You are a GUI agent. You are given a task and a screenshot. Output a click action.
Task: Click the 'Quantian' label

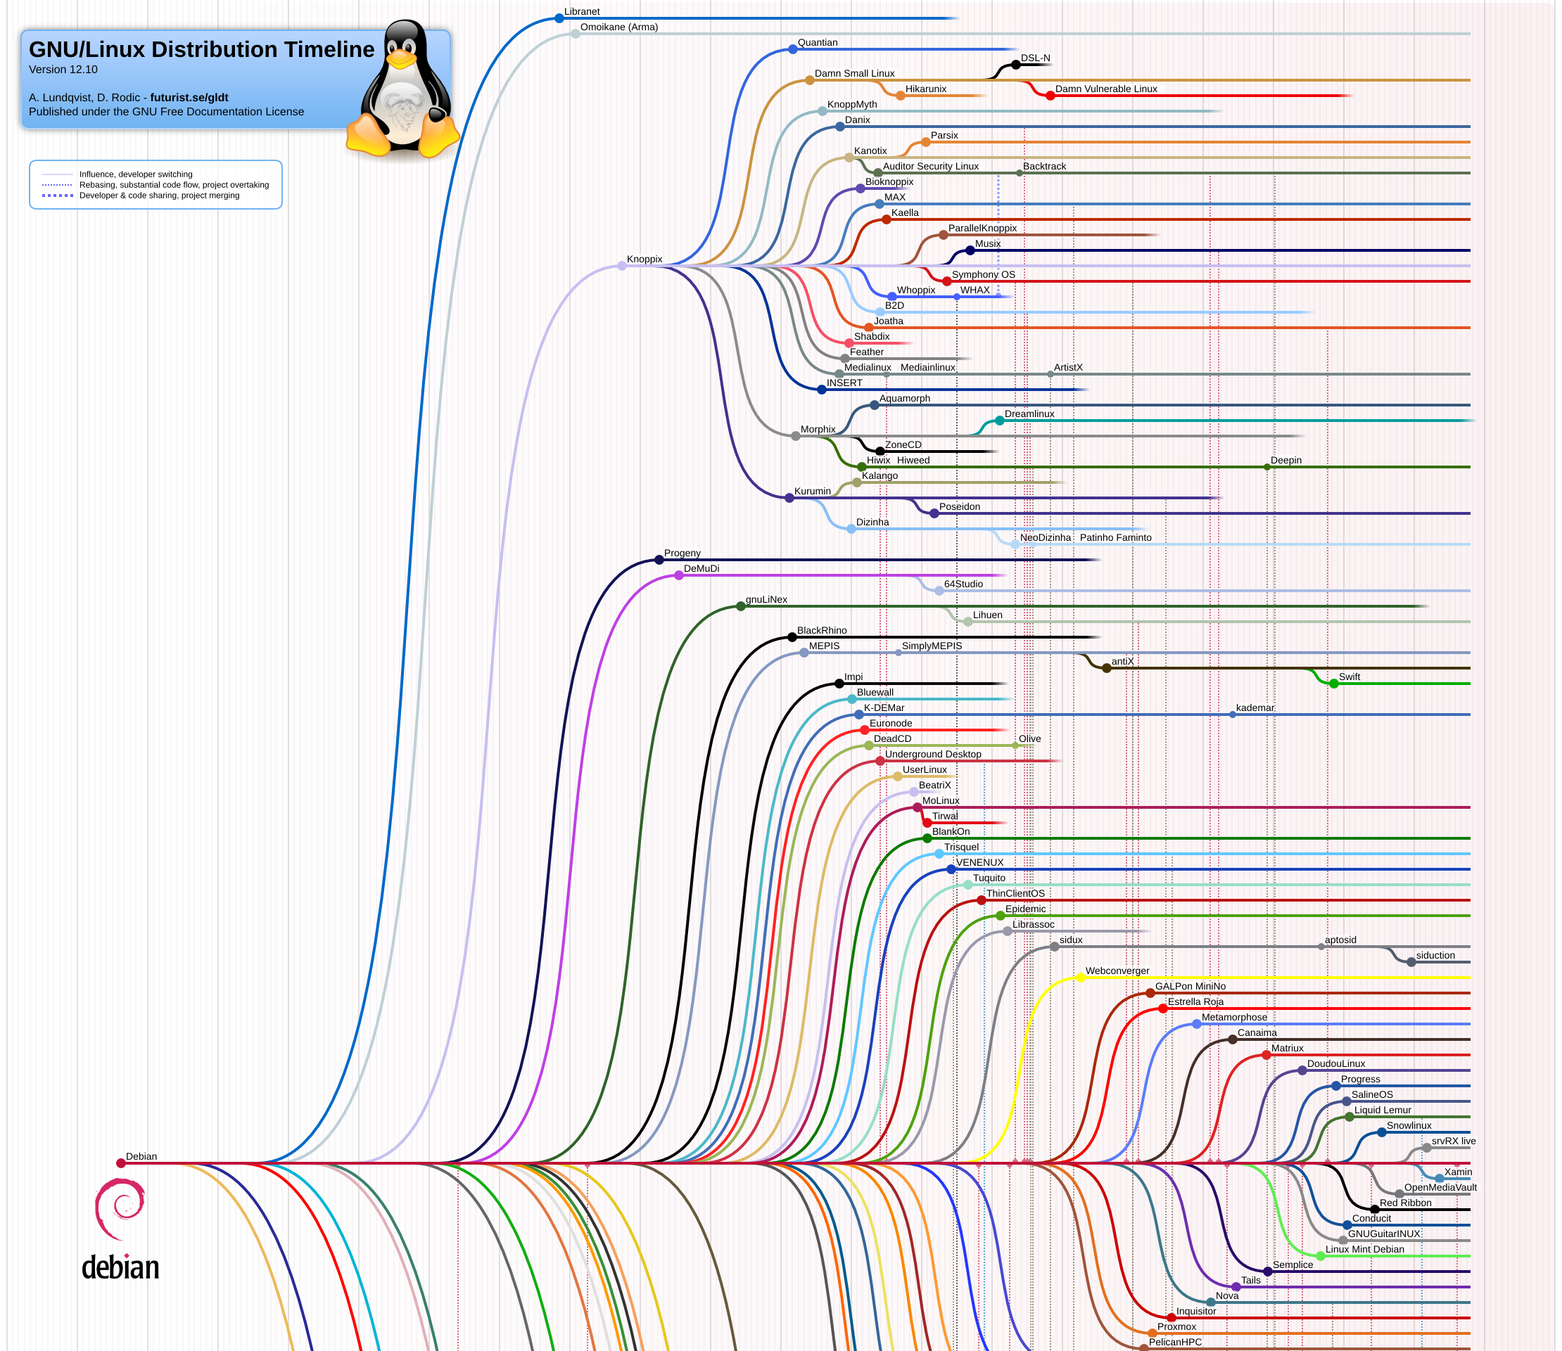point(818,42)
